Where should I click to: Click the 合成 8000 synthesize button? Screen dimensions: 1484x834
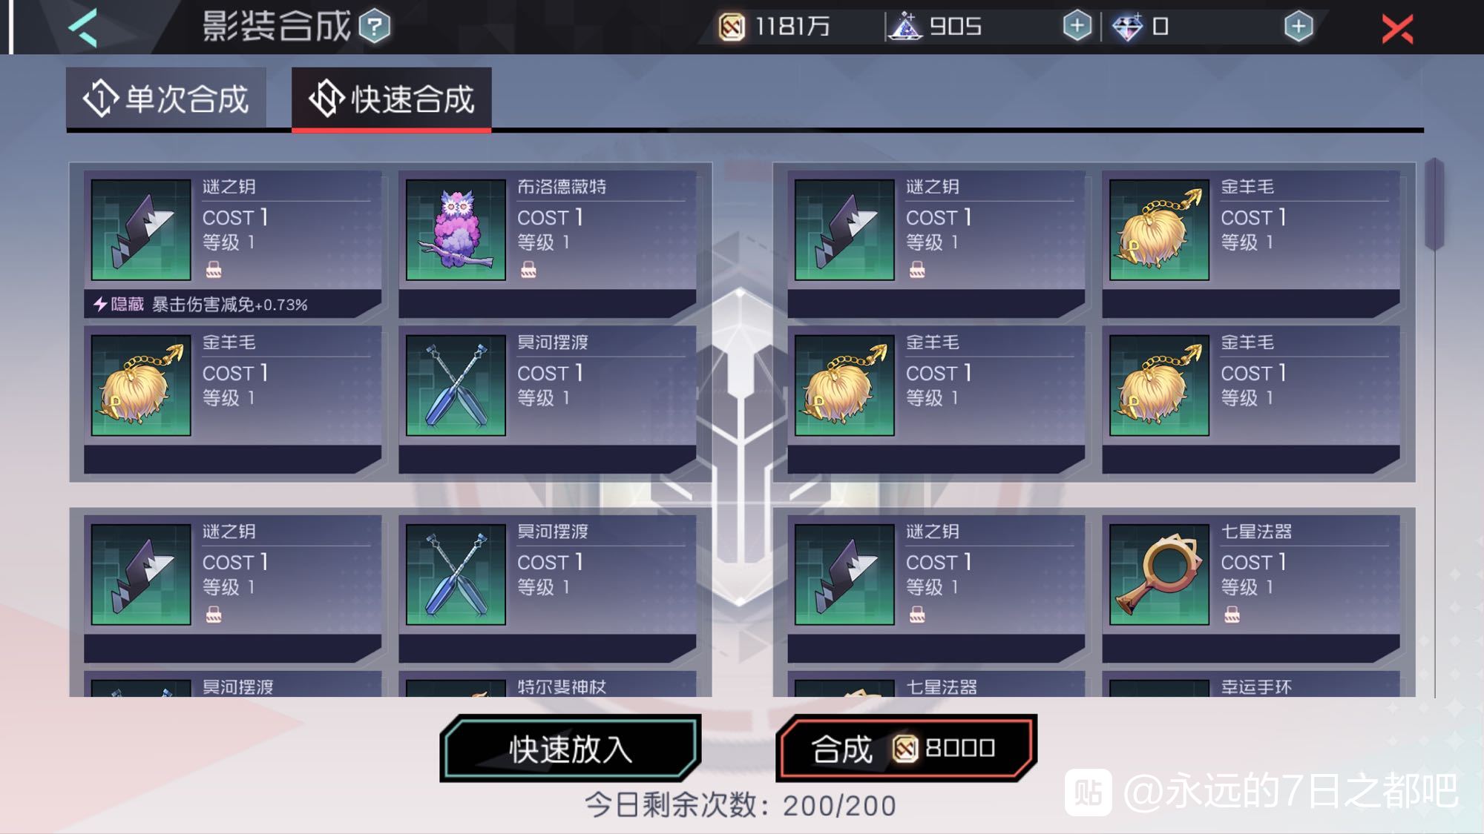[906, 749]
